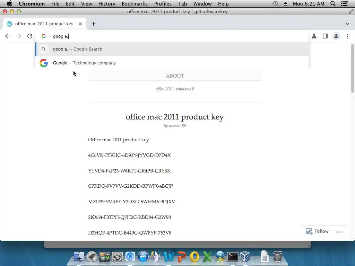Toggle full screen arrows in title bar
Screen dimensions: 355x266
click(351, 11)
